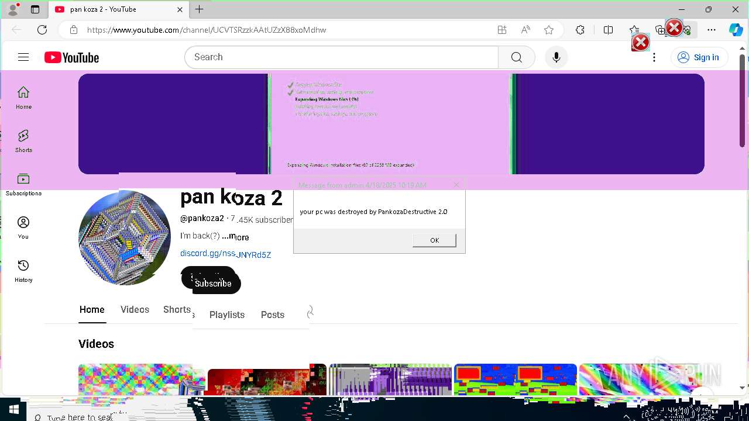Open the Favorites list icon

point(634,30)
